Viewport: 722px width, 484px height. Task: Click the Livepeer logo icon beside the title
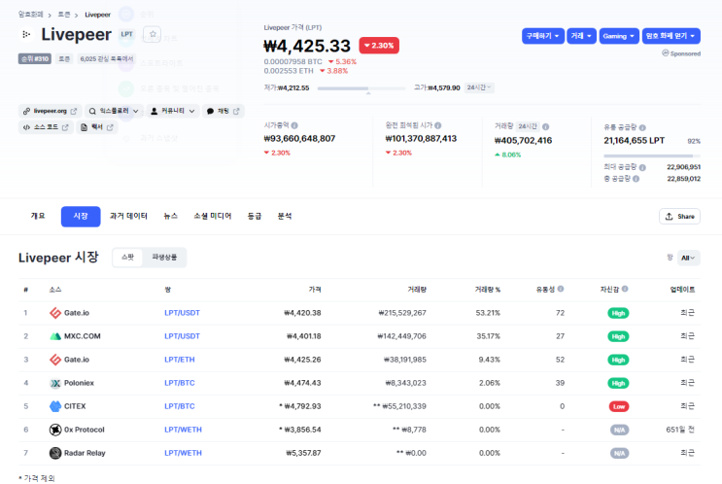pos(26,35)
